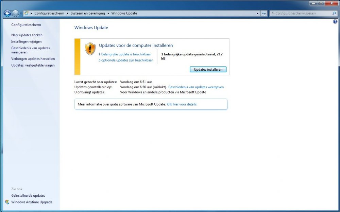Open Instellingen wijzigen in sidebar

27,41
